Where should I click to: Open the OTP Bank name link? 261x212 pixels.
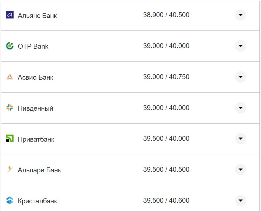33,46
